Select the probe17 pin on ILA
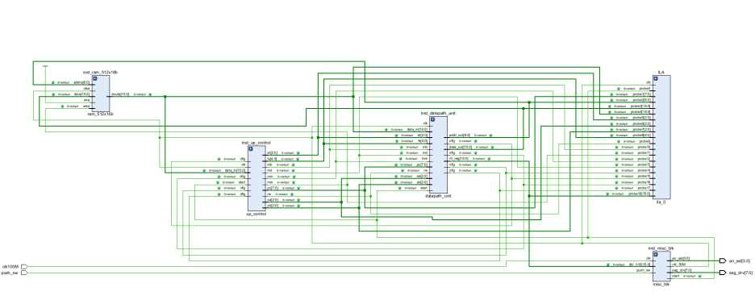Image resolution: width=755 pixels, height=300 pixels. pyautogui.click(x=644, y=188)
